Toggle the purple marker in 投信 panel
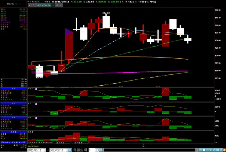This screenshot has width=226, height=152. [36, 104]
